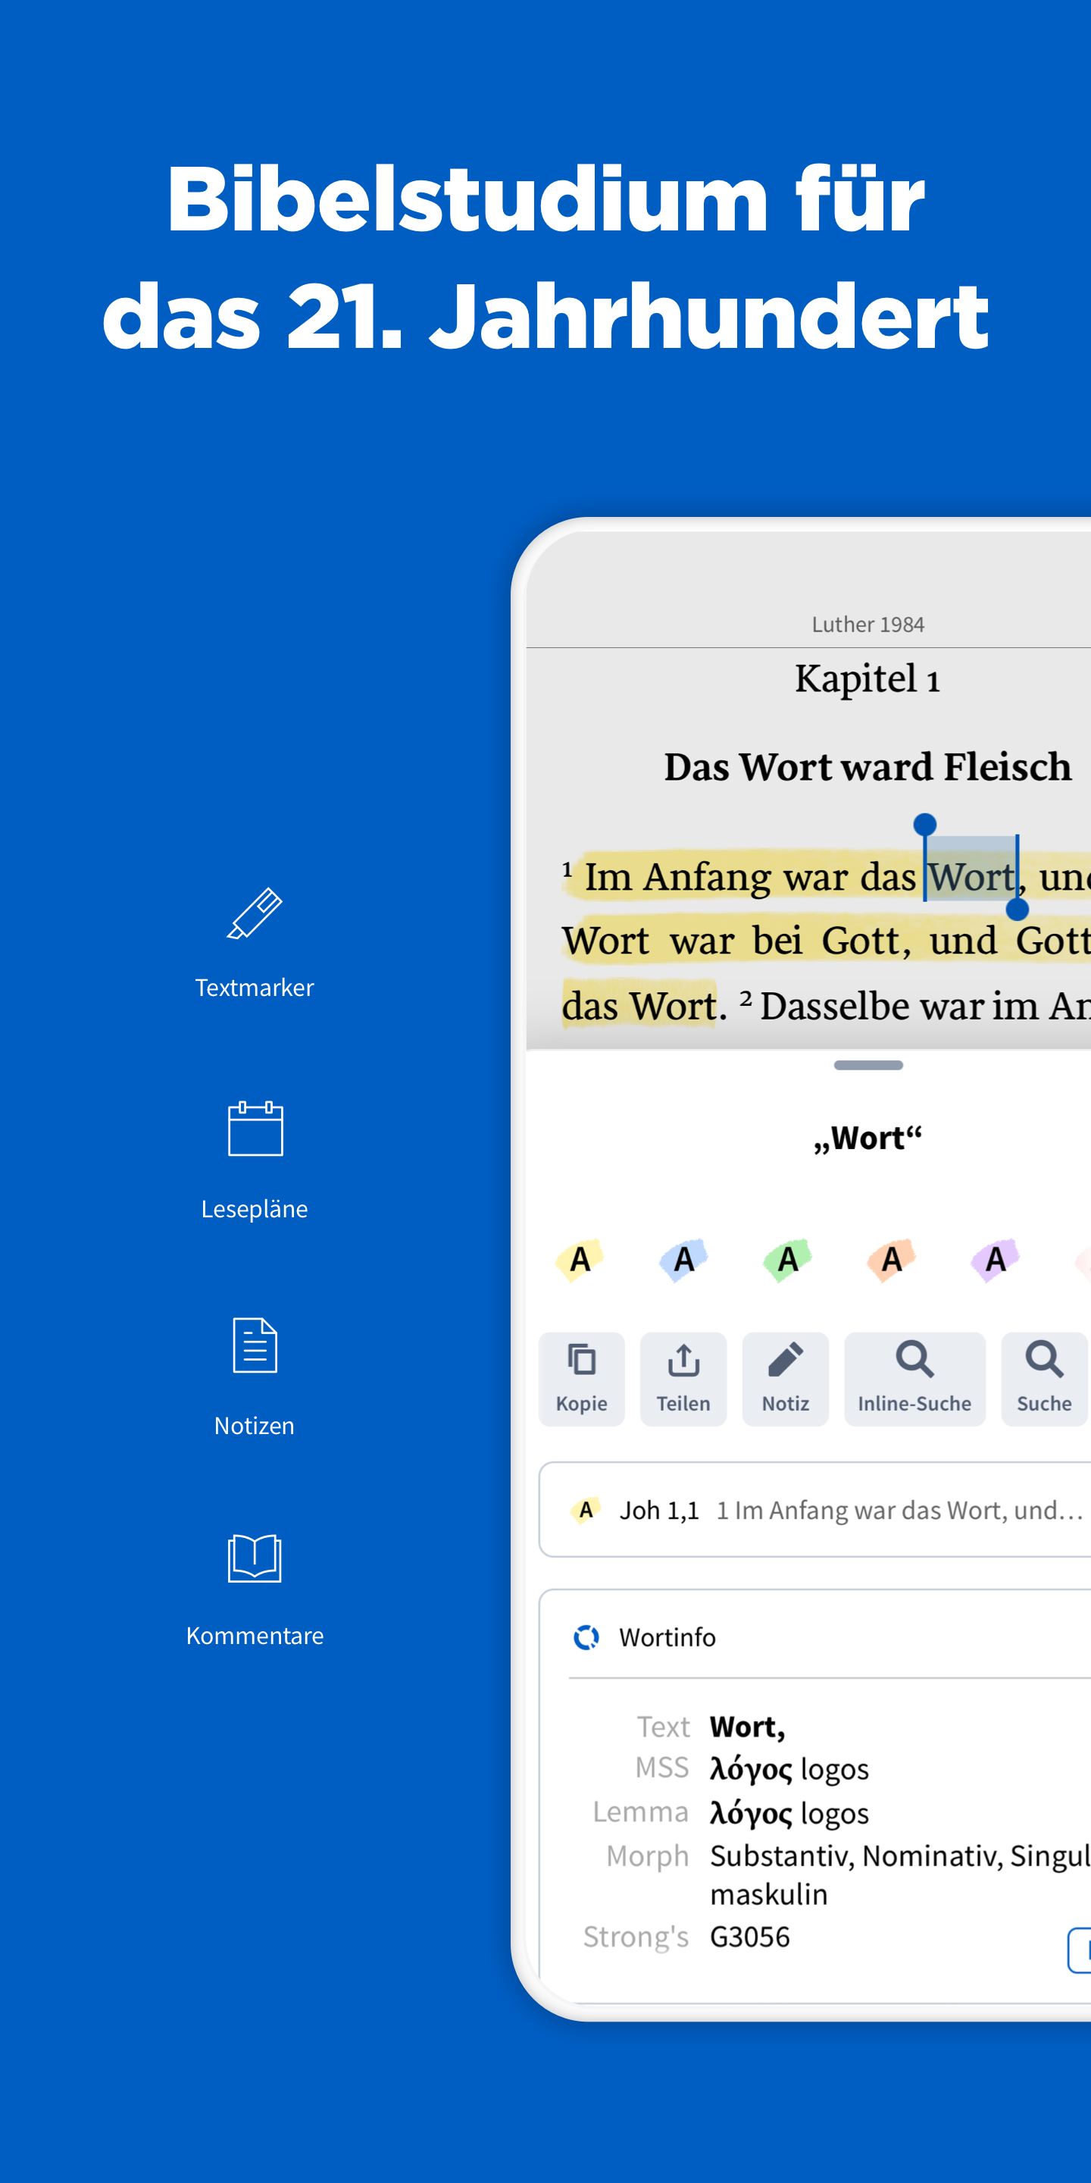The image size is (1091, 2183).
Task: Grab the bottom sheet drag handle
Action: [x=868, y=1065]
